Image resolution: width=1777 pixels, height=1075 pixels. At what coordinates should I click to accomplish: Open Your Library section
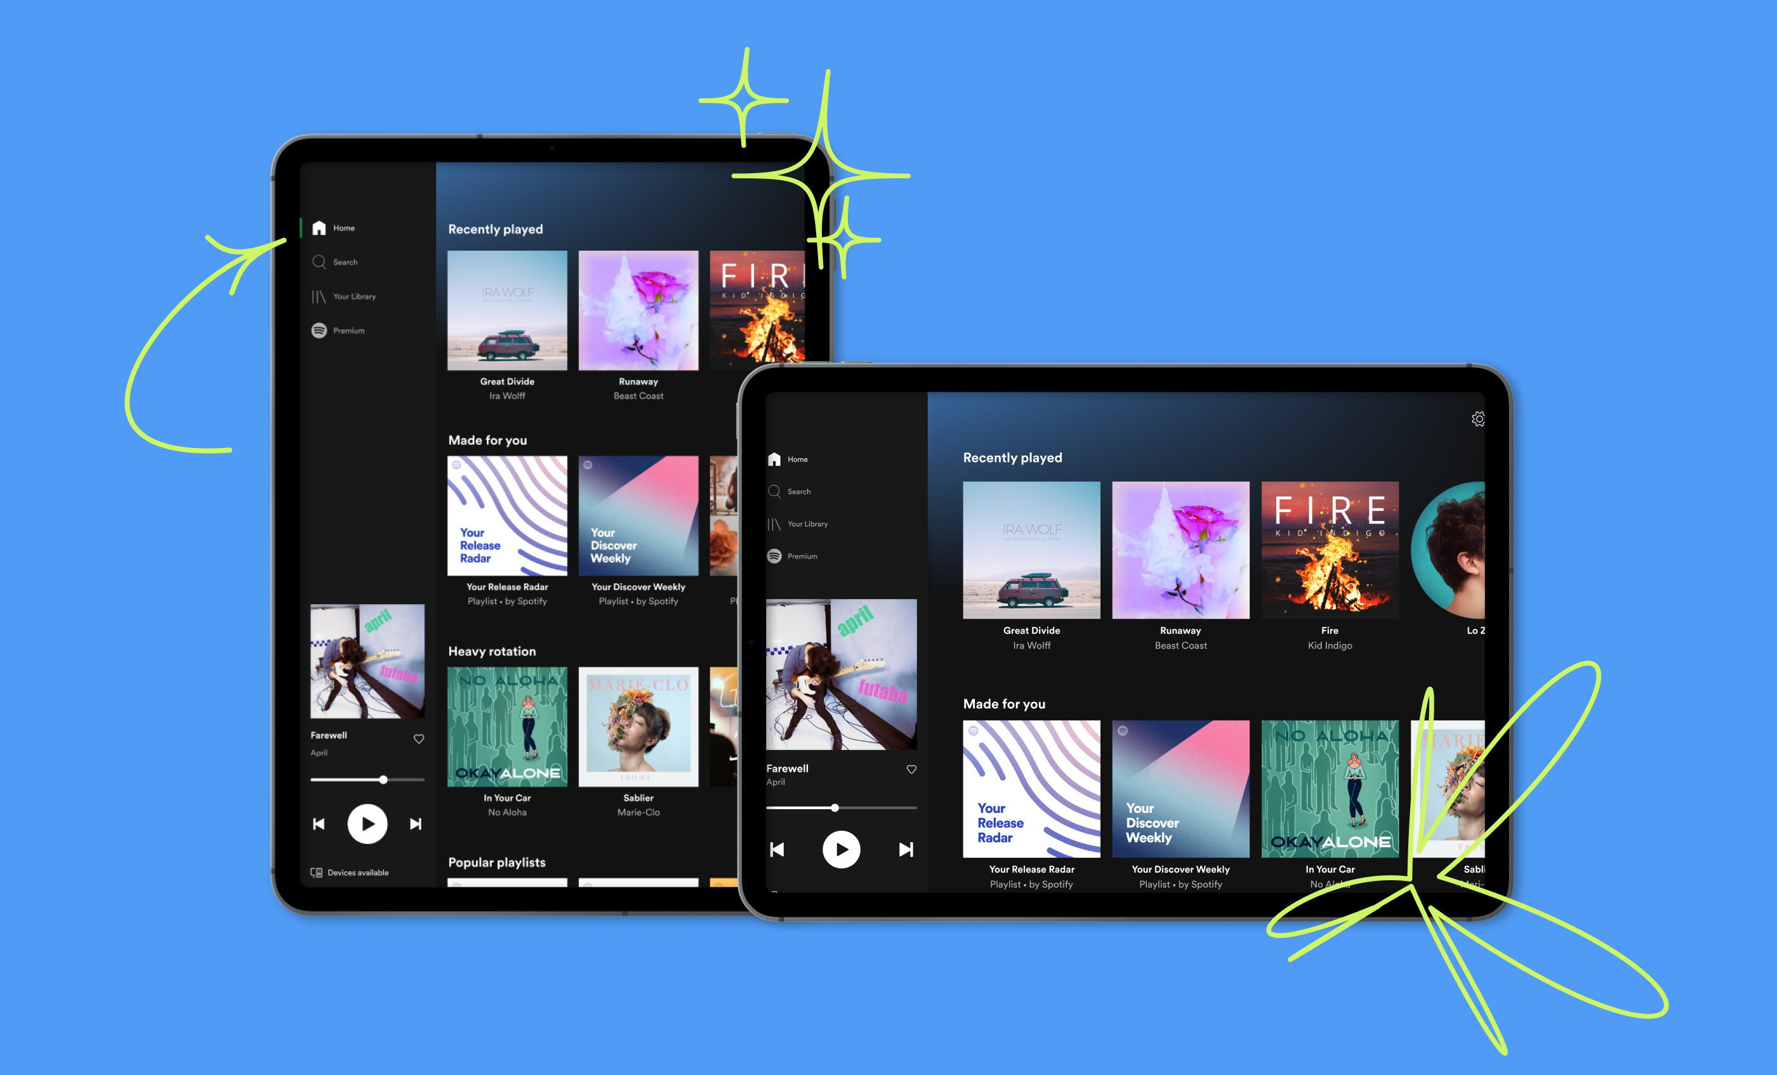pyautogui.click(x=355, y=297)
